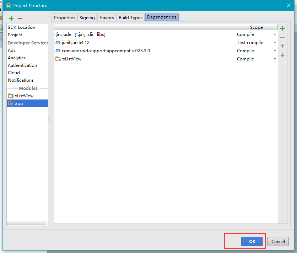The height and width of the screenshot is (253, 297).
Task: Open scope dropdown for libs jar dependency
Action: point(275,34)
